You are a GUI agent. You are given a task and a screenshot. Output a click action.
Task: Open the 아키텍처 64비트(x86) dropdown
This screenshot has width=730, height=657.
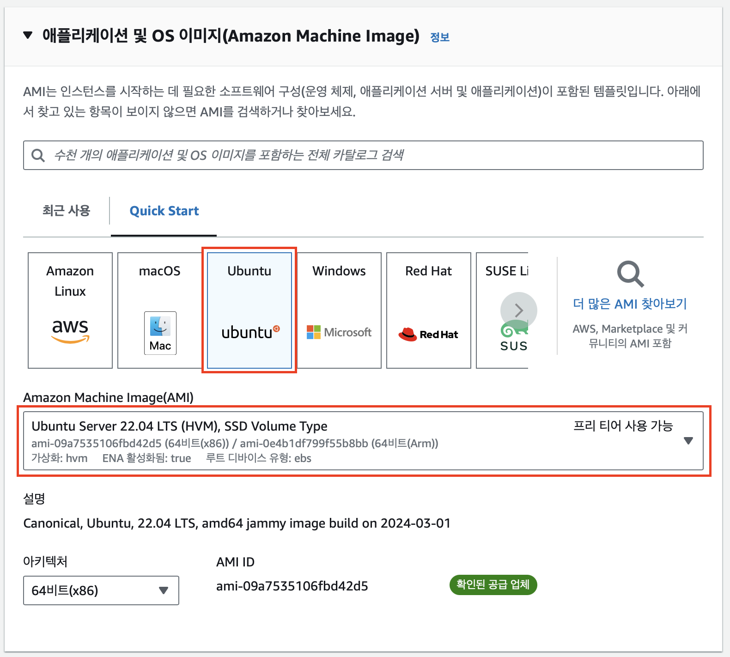coord(101,590)
